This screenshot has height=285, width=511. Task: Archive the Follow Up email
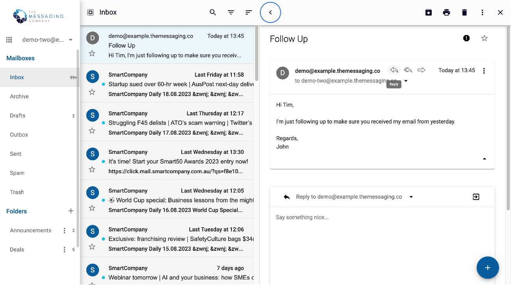428,12
